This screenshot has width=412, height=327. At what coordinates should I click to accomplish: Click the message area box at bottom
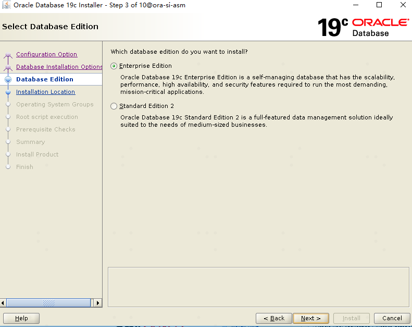click(x=258, y=287)
